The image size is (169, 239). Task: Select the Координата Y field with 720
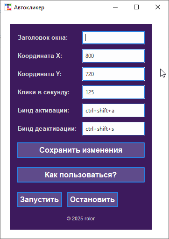coord(113,74)
